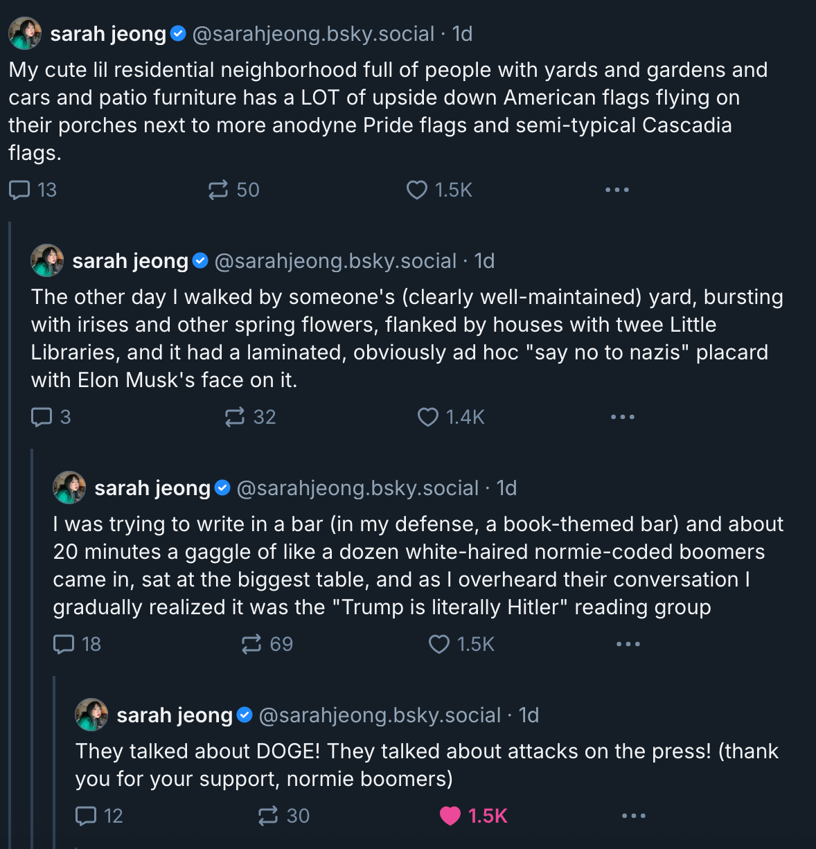The height and width of the screenshot is (849, 816).
Task: Repost the post about DOGE and the press
Action: click(x=268, y=816)
